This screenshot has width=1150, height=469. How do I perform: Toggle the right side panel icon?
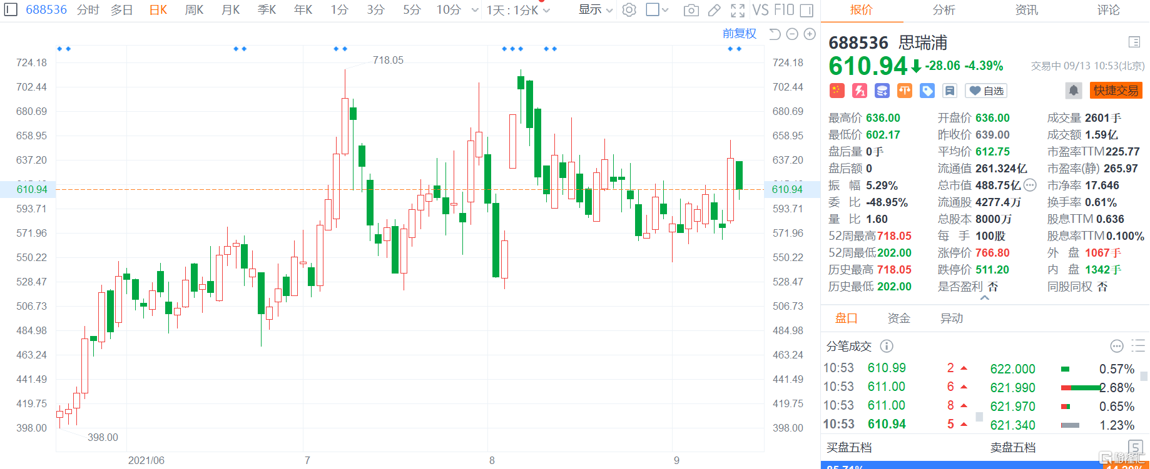point(807,10)
